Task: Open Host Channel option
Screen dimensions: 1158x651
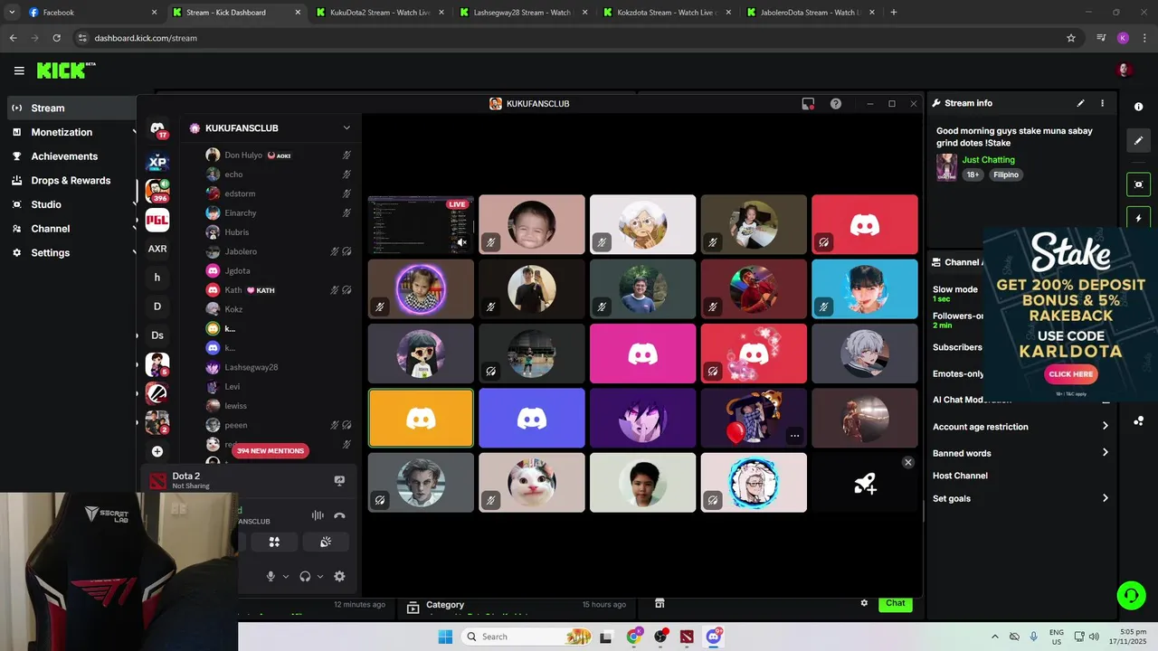Action: (960, 476)
